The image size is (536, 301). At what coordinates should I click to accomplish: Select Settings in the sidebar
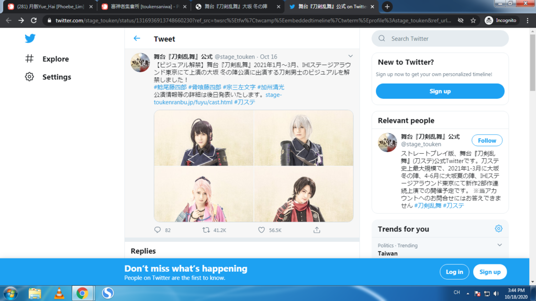tap(57, 77)
